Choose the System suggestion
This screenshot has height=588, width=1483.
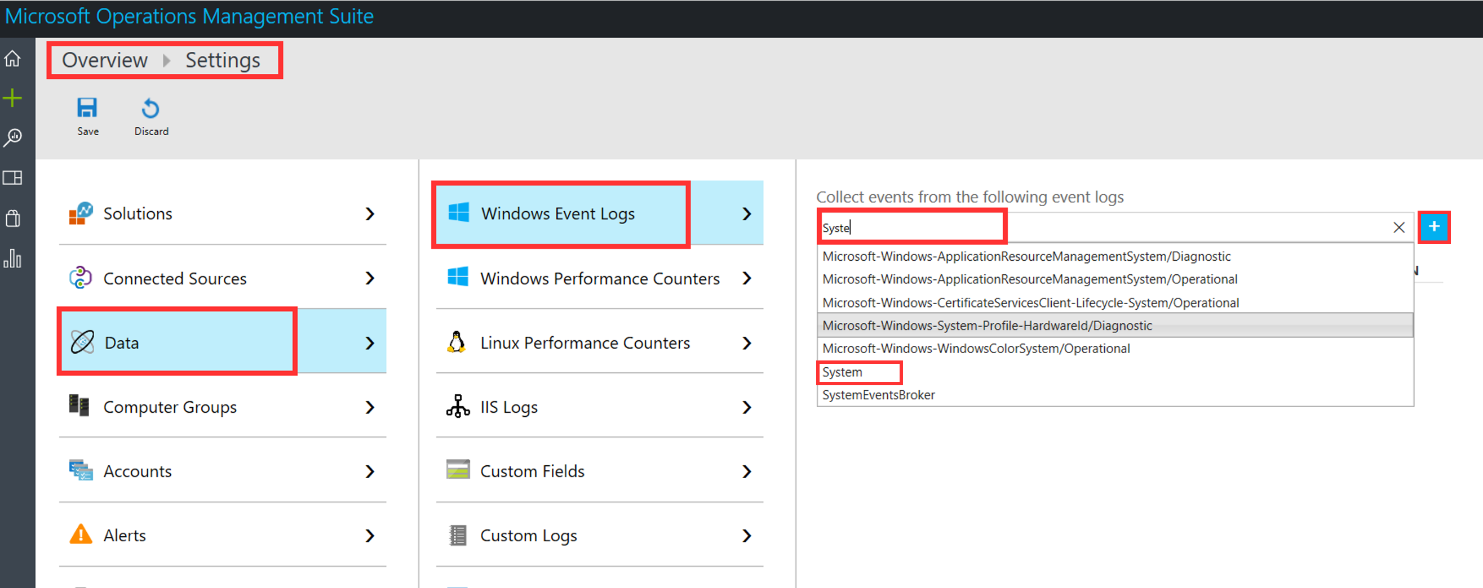[1115, 372]
